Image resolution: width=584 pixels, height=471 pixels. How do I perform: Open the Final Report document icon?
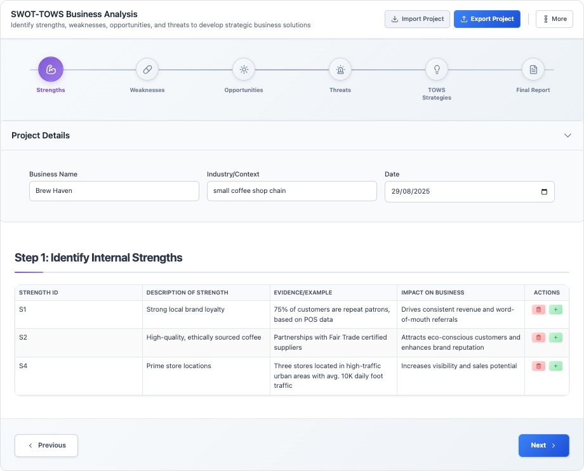click(533, 69)
